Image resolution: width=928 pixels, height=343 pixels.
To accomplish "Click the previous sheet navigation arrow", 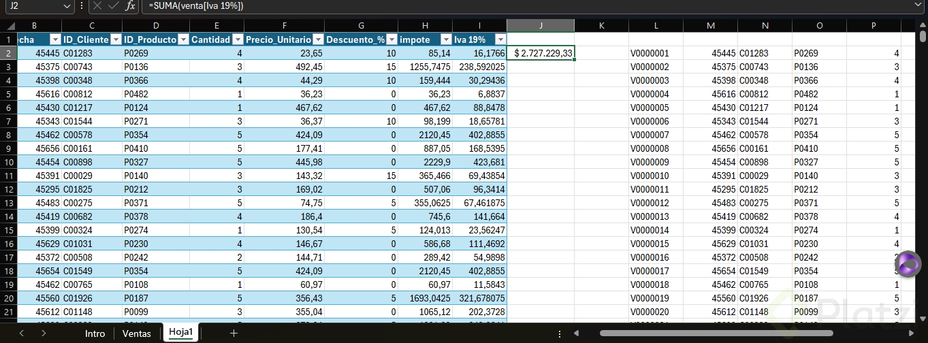I will click(21, 333).
